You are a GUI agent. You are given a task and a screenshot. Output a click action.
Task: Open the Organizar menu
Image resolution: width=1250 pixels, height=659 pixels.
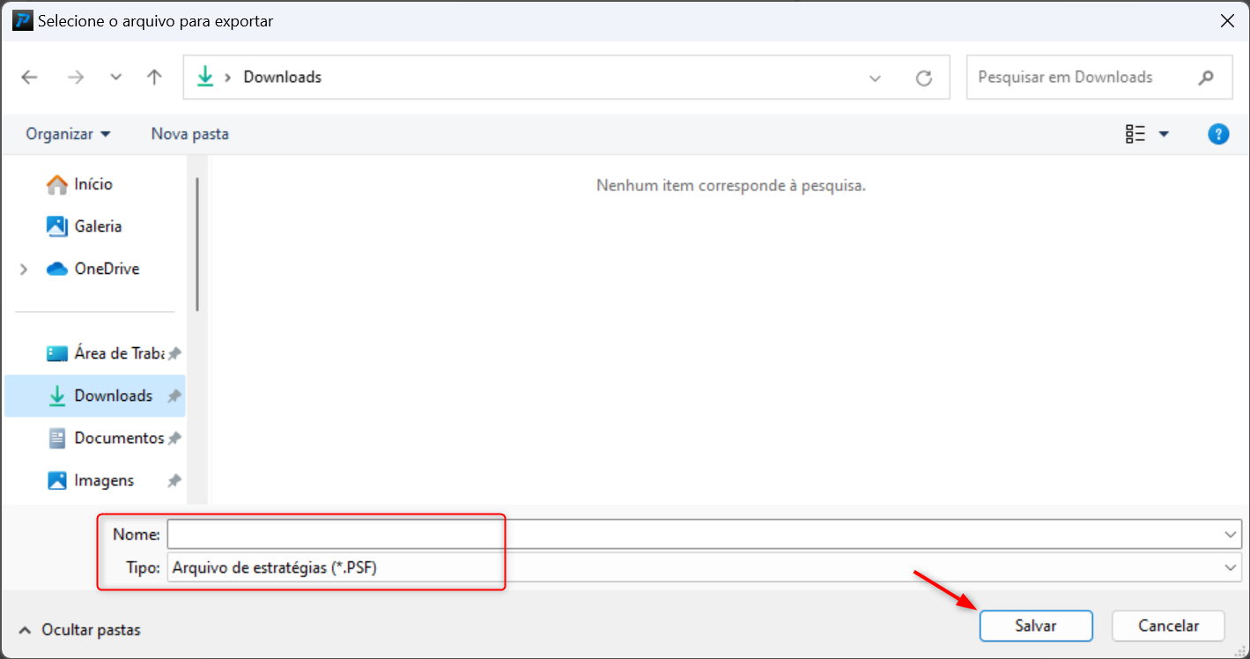pyautogui.click(x=67, y=133)
